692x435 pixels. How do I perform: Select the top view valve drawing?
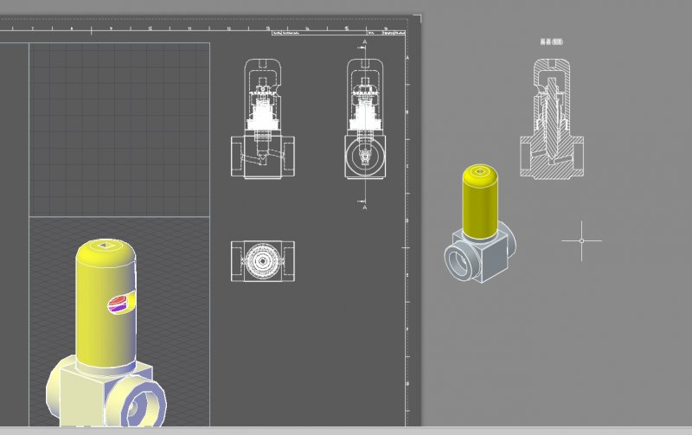[263, 261]
